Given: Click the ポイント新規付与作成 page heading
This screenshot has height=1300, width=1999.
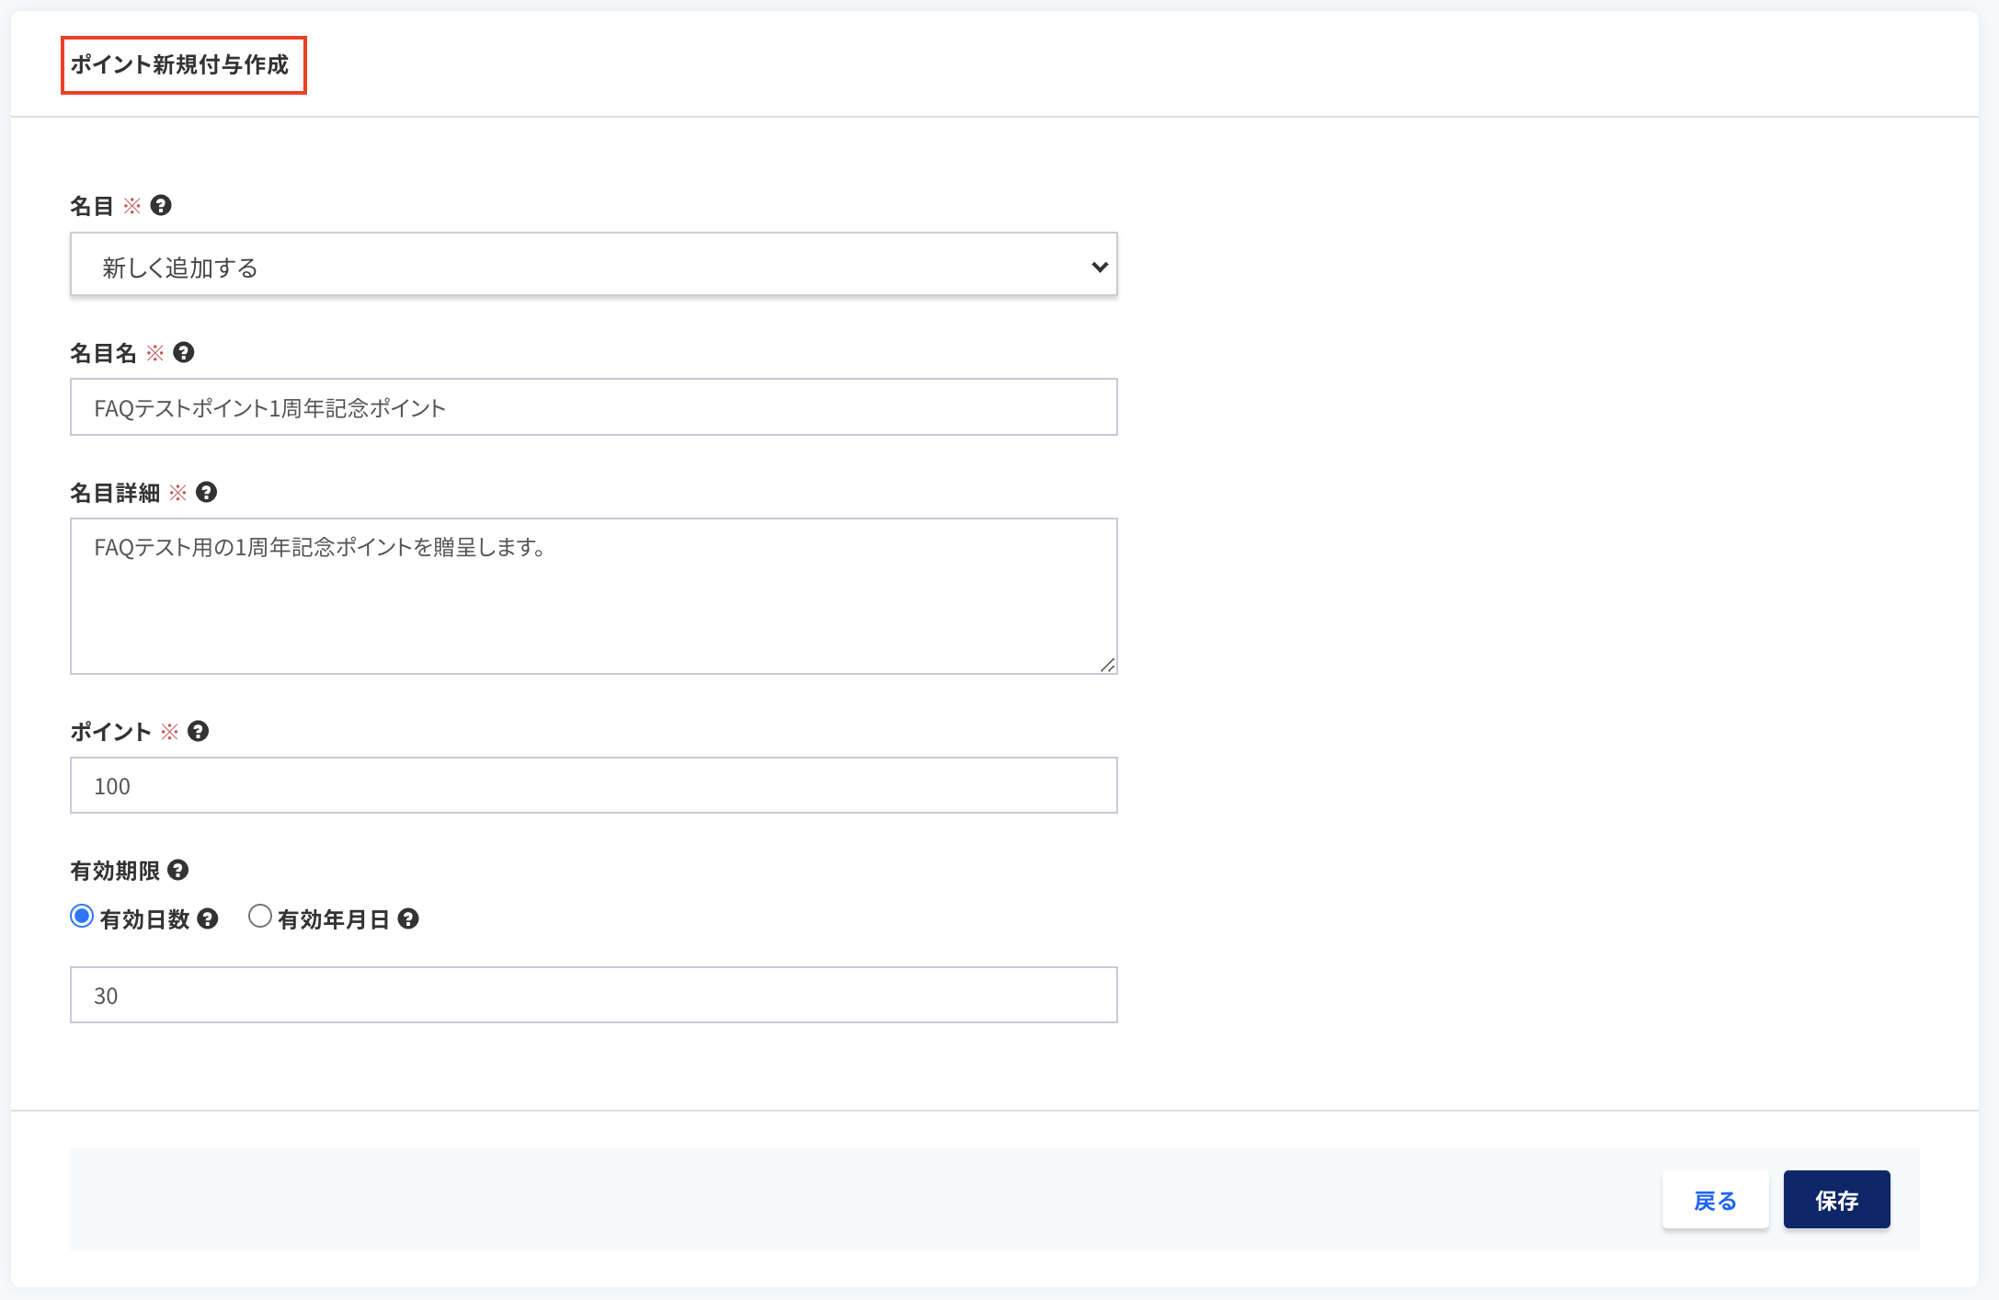Looking at the screenshot, I should pyautogui.click(x=180, y=64).
